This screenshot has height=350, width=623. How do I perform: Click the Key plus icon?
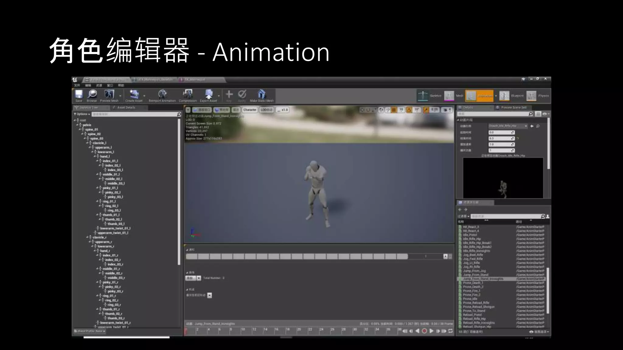tap(229, 94)
